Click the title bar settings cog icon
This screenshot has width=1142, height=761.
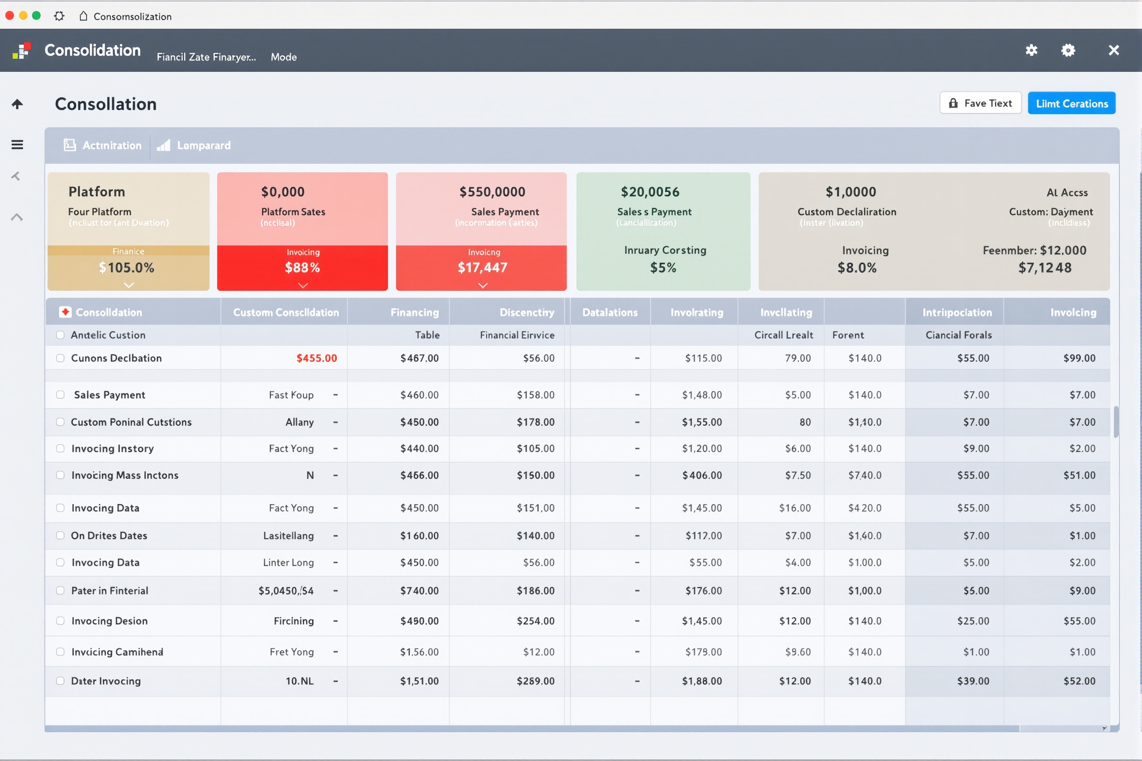59,16
